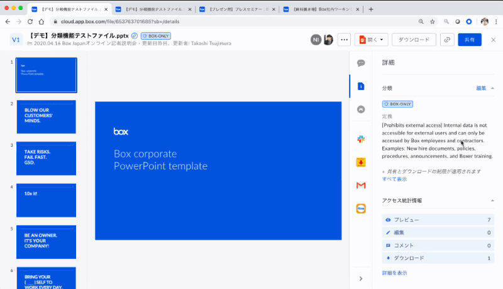Click the shared link icon beside file name

pos(135,36)
